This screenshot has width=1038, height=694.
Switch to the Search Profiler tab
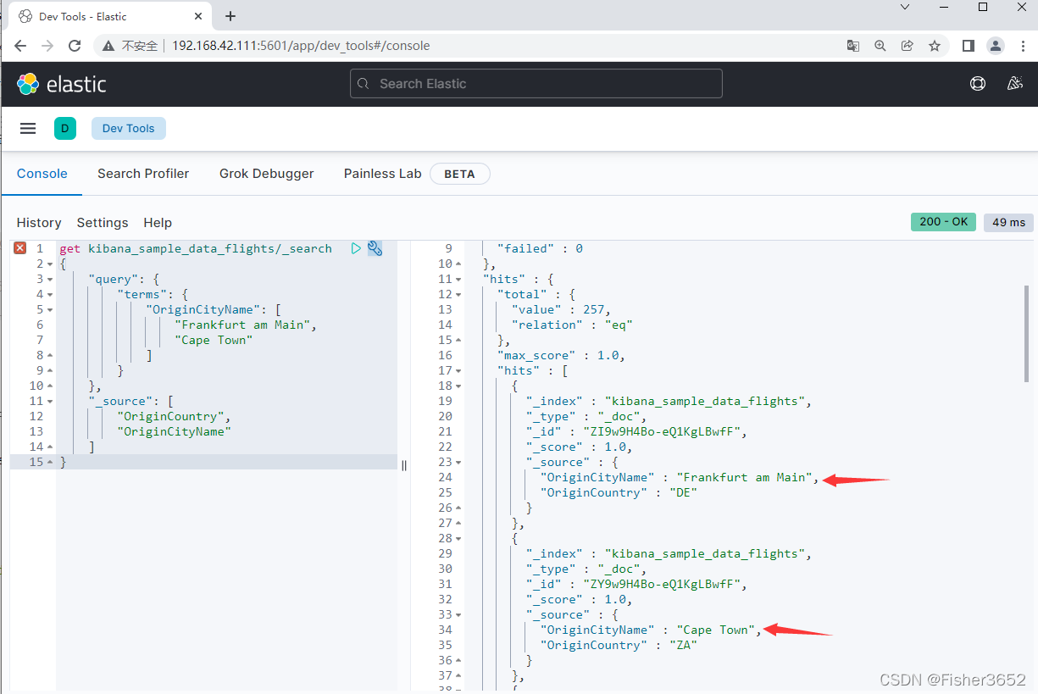click(143, 174)
